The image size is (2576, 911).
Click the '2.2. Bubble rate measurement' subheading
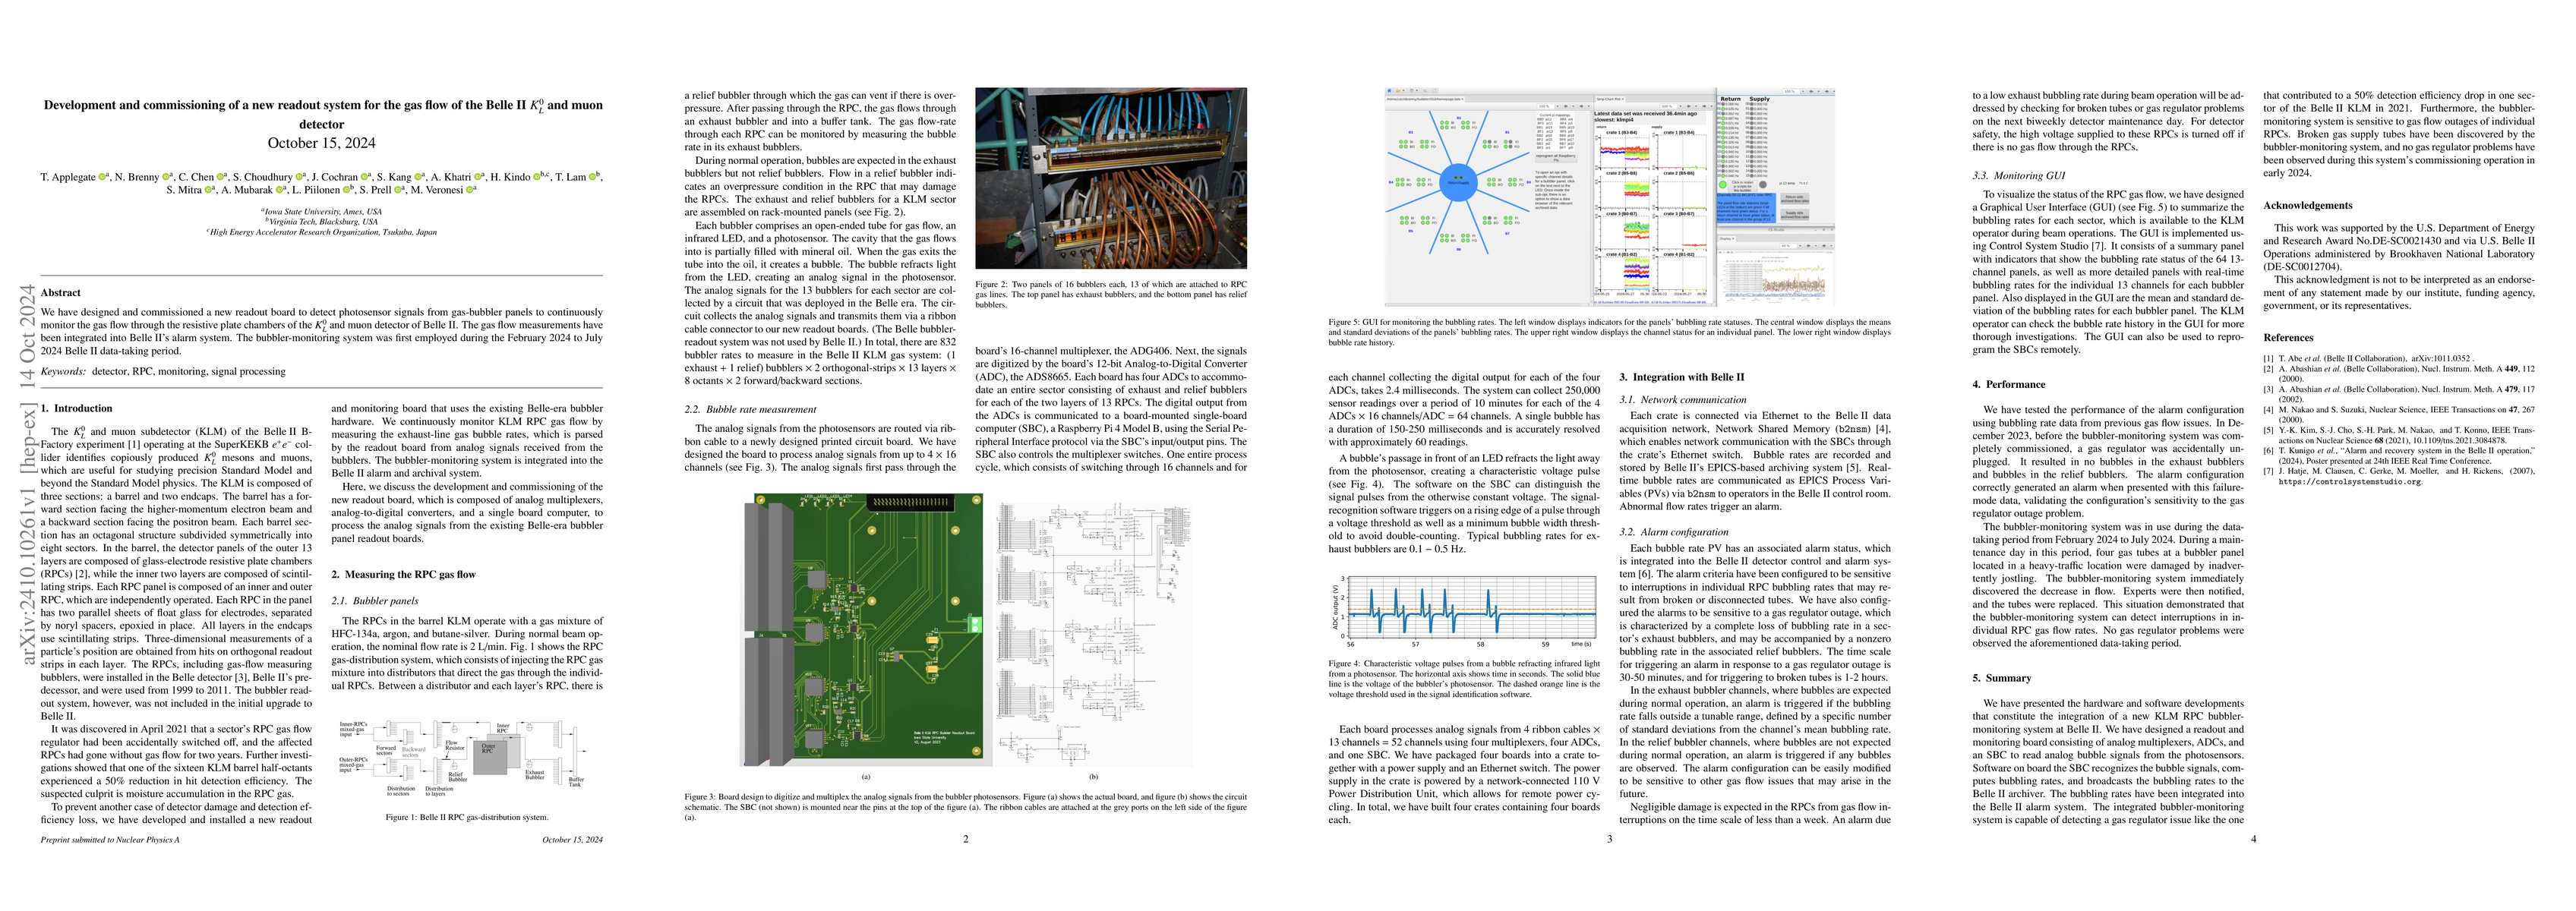pos(750,409)
